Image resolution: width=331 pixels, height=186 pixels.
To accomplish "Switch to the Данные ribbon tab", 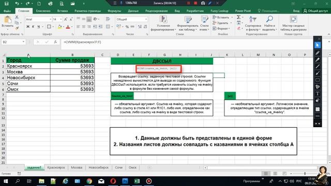I will (133, 11).
